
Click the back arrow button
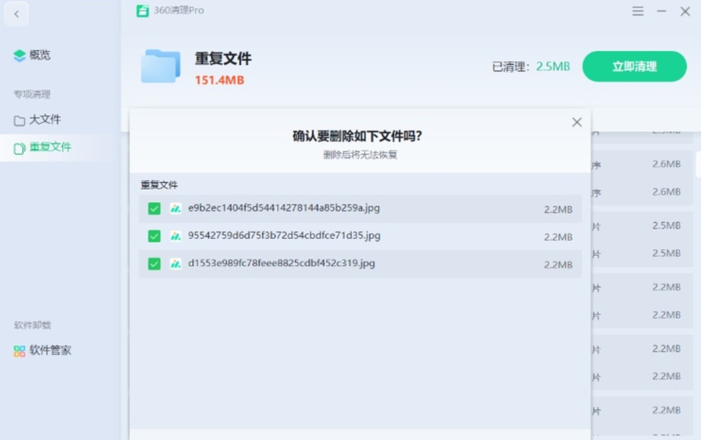click(x=16, y=14)
